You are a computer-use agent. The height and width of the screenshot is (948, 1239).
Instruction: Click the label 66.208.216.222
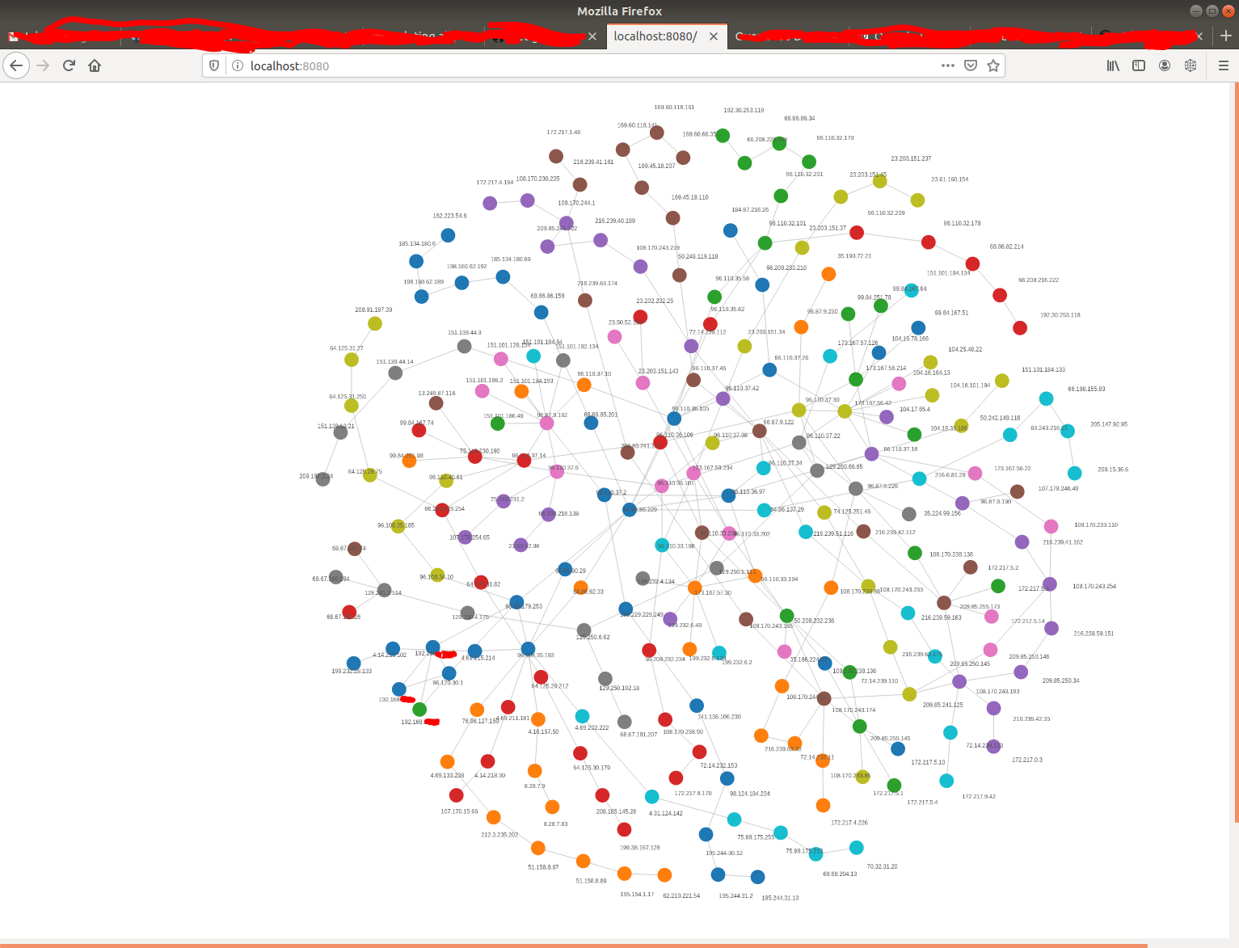[1039, 280]
